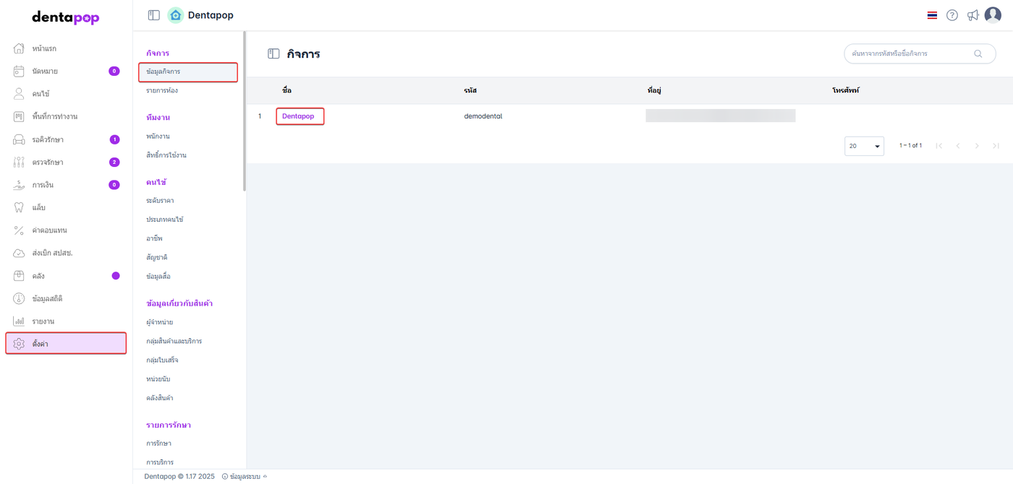Click the cloud icon beside ส่งเบิก สปสช.
The image size is (1013, 484).
pos(20,253)
